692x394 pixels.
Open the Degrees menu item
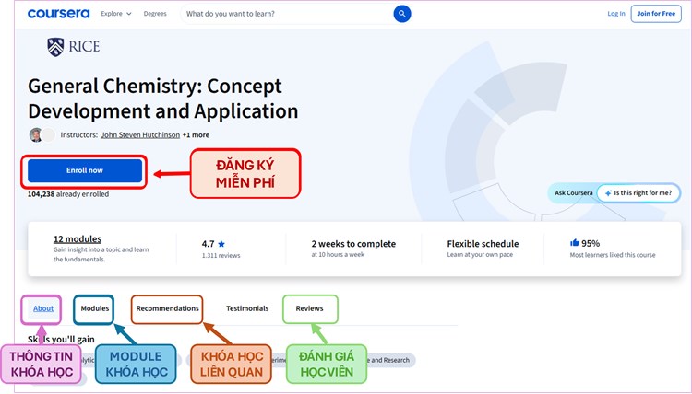click(155, 14)
